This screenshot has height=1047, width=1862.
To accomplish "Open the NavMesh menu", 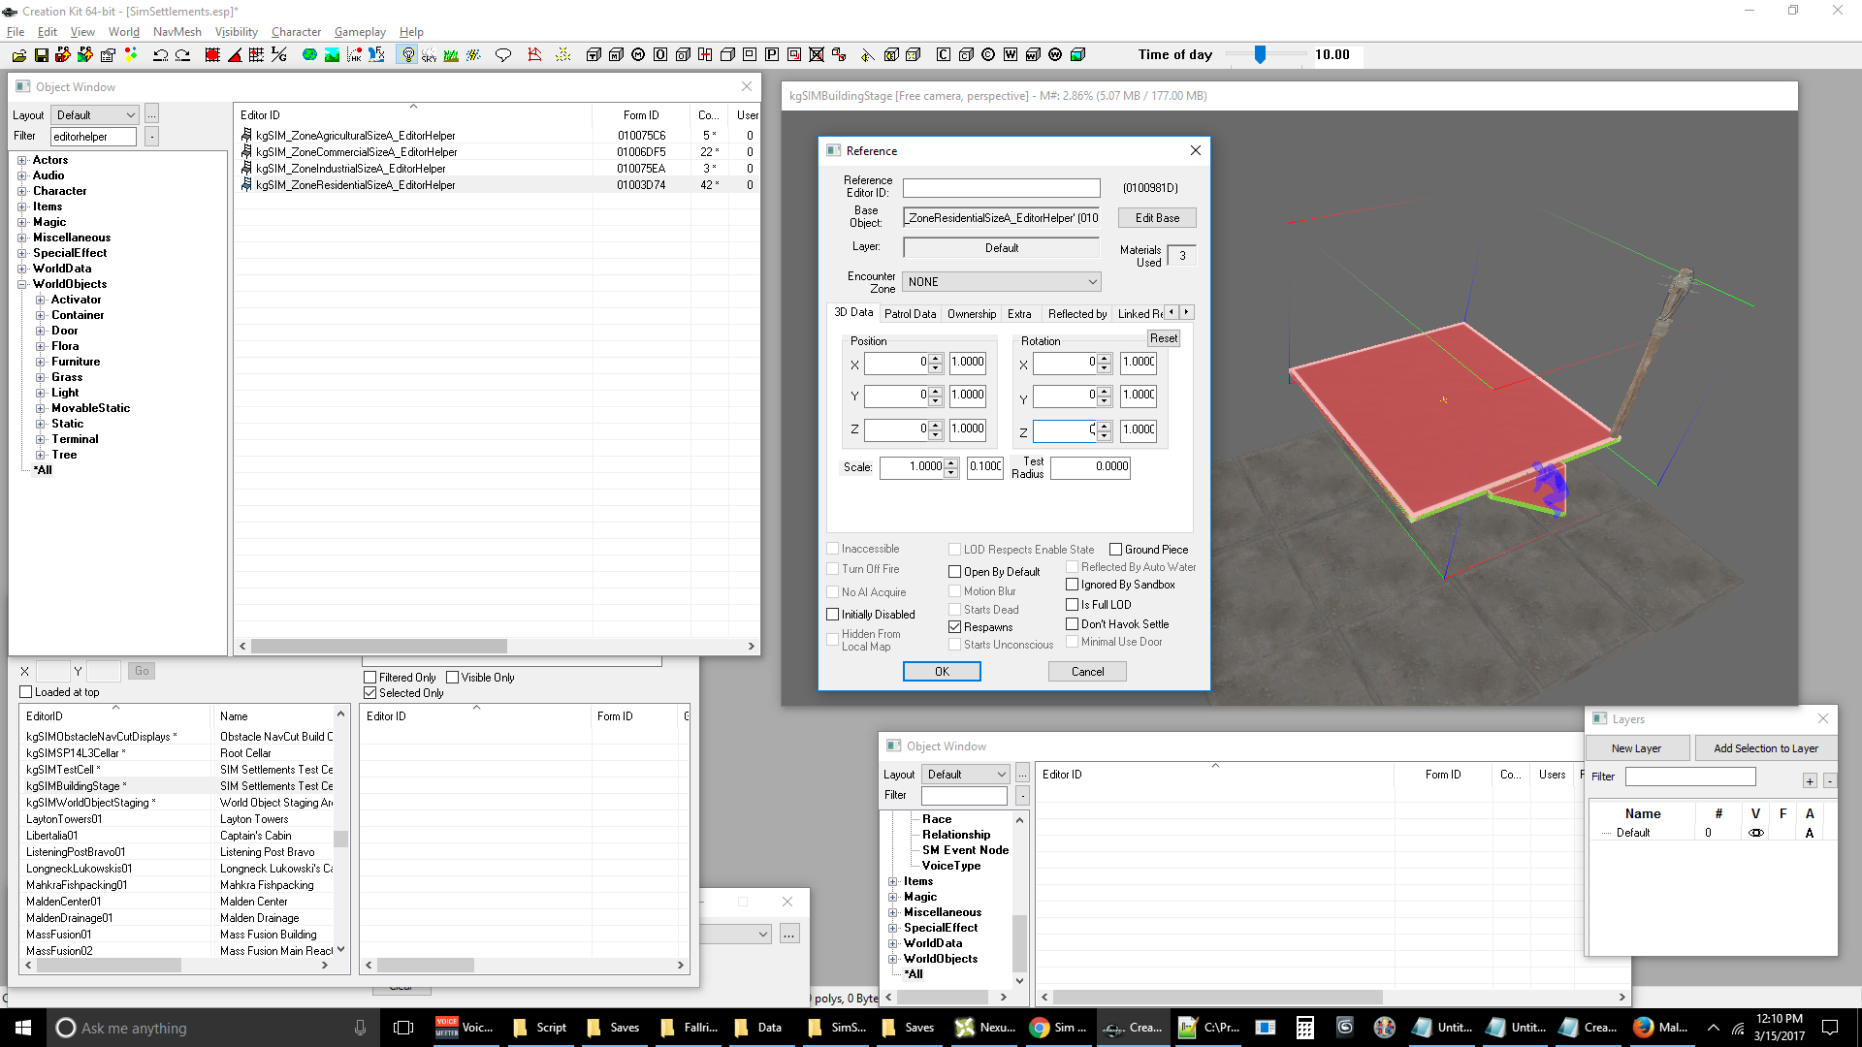I will click(177, 32).
